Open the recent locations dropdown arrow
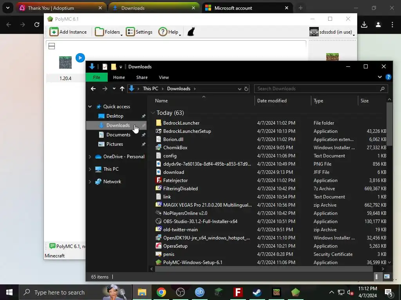 pyautogui.click(x=114, y=89)
